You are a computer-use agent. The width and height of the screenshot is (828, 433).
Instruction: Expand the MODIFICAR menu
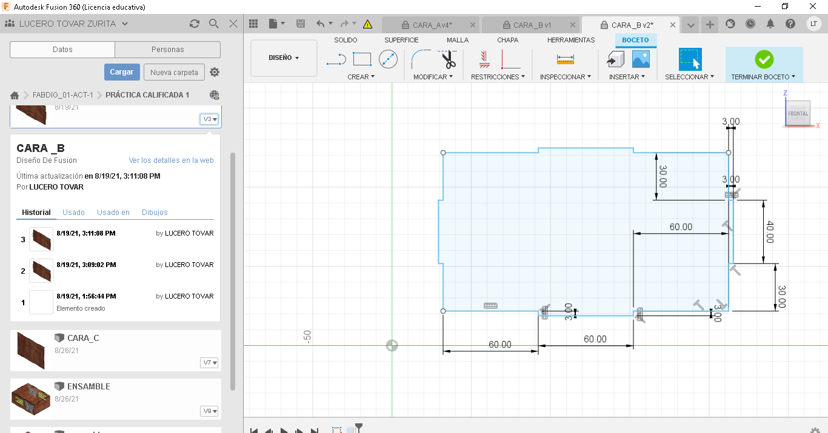433,77
